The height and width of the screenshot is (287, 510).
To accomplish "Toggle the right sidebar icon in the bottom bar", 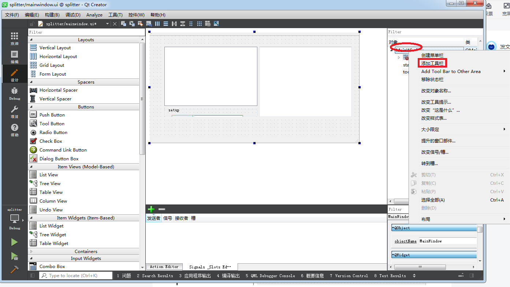I will 472,276.
